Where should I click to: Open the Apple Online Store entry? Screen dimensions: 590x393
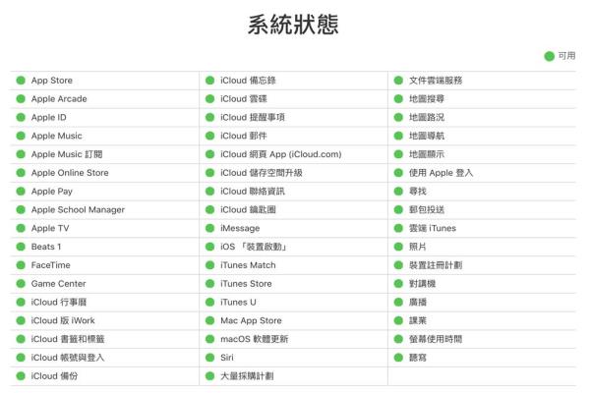coord(70,173)
